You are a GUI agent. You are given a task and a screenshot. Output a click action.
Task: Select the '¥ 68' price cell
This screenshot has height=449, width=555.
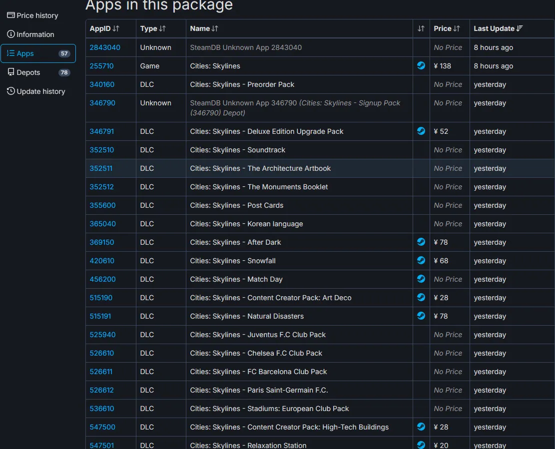coord(450,261)
